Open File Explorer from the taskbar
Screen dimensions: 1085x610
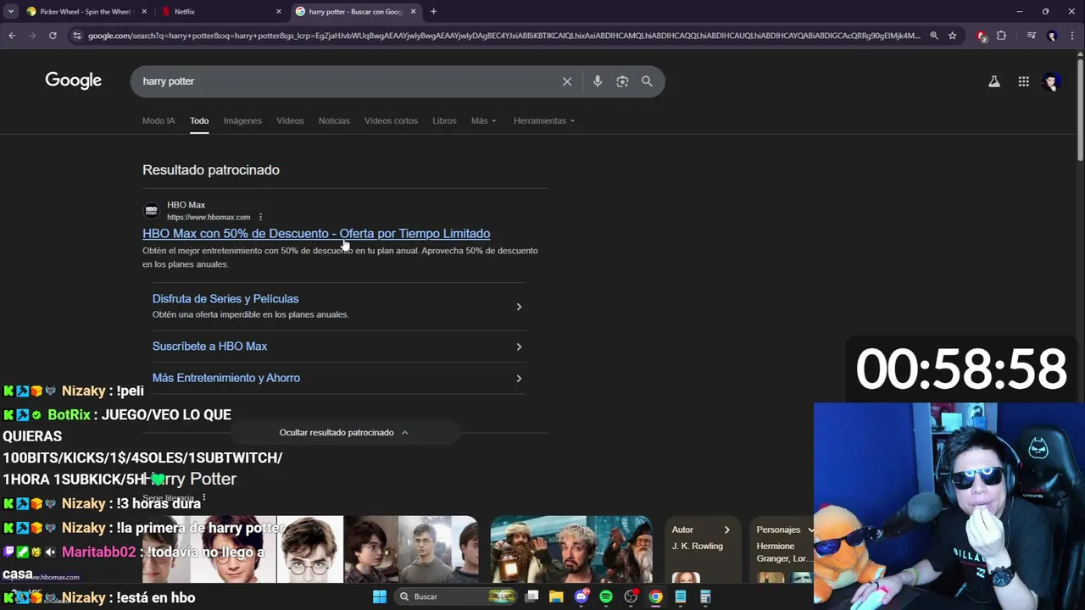tap(556, 596)
